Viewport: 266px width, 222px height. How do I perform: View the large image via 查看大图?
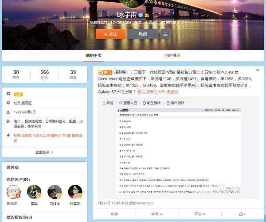tap(128, 103)
